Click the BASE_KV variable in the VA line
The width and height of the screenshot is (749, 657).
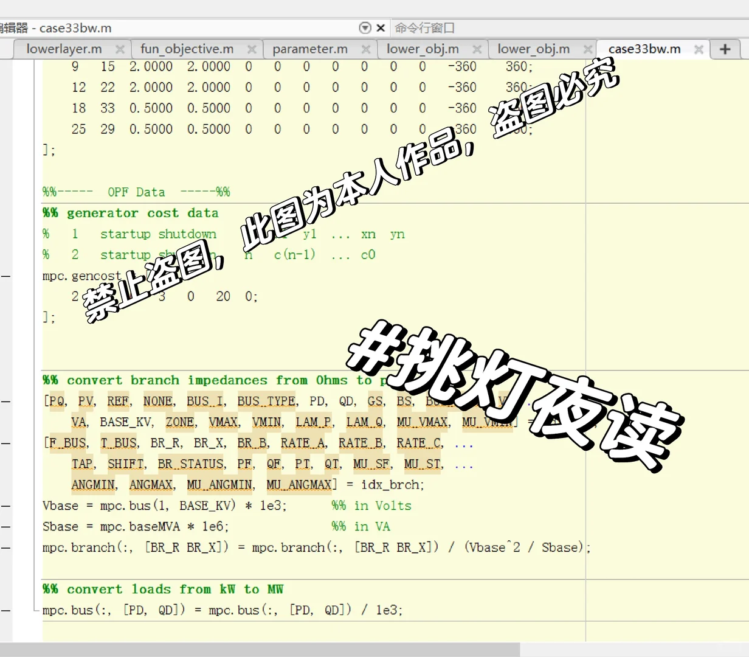pos(126,422)
